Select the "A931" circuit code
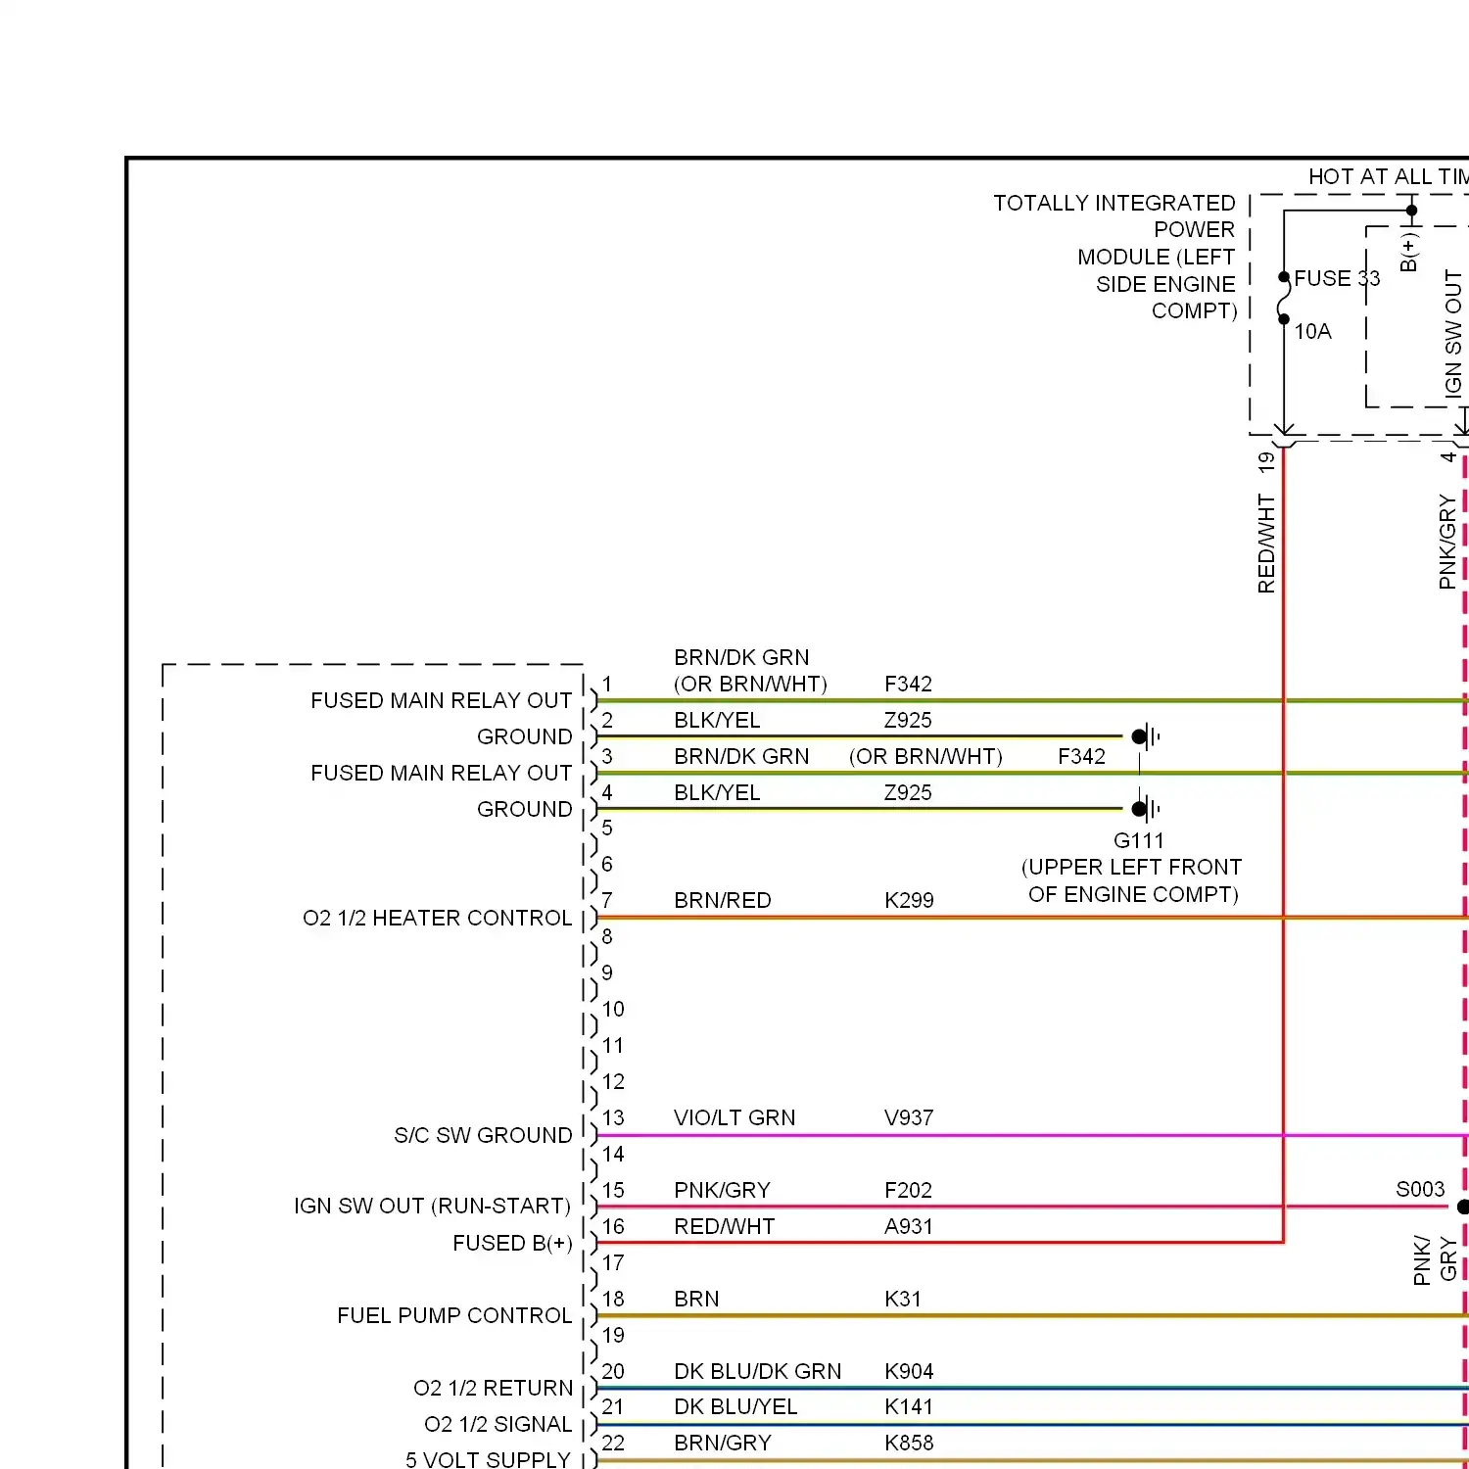Screen dimensions: 1469x1469 pos(909,1227)
